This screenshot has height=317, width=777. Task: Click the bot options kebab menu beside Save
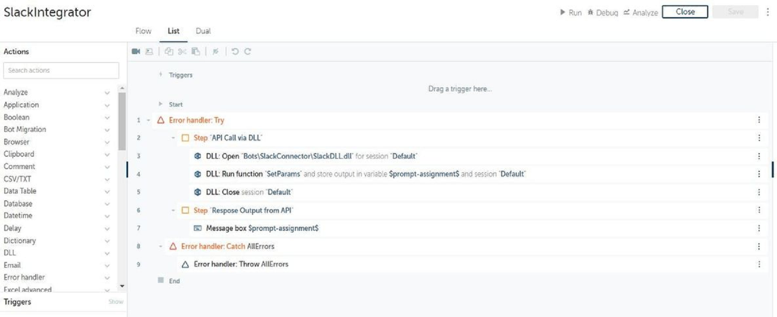768,12
